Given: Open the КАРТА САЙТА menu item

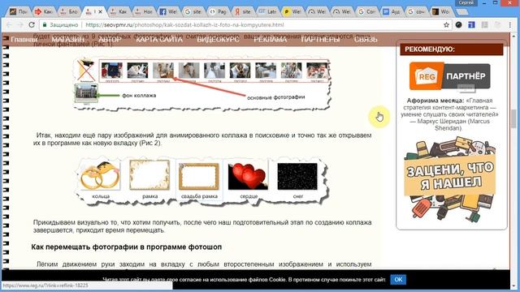Looking at the screenshot, I should [x=159, y=40].
